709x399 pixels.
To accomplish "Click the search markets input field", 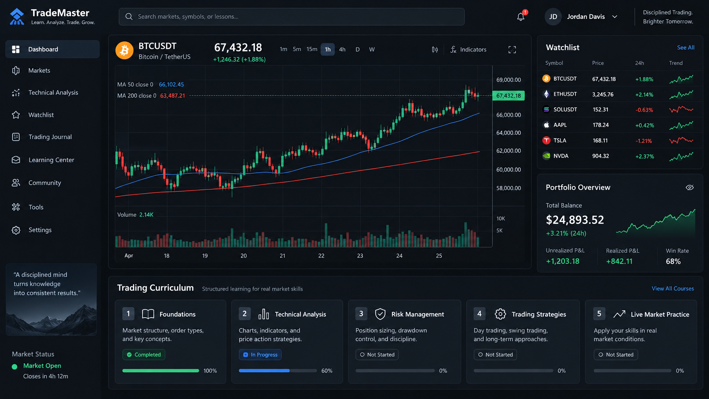I will coord(292,17).
